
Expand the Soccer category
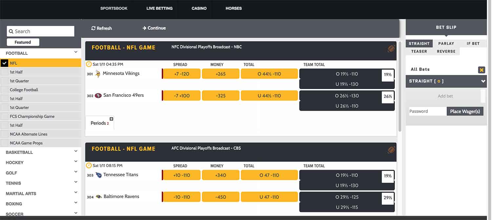coord(76,213)
